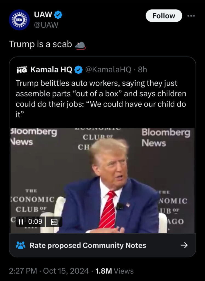Viewport: 205px width, 281px height.
Task: Click the @UAW handle
Action: tap(46, 25)
